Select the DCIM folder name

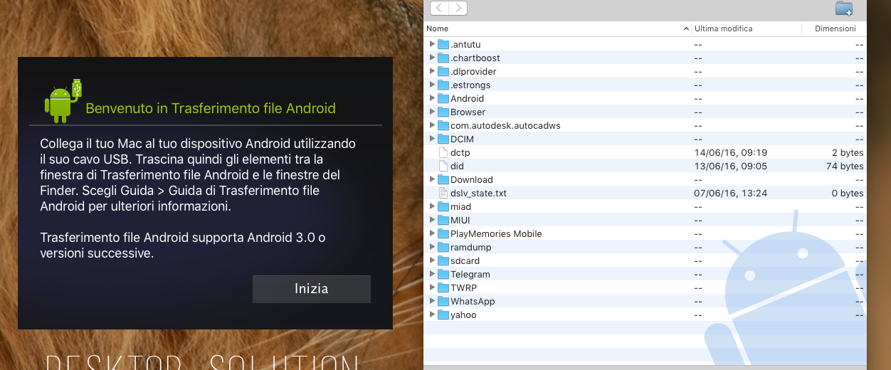pyautogui.click(x=462, y=139)
